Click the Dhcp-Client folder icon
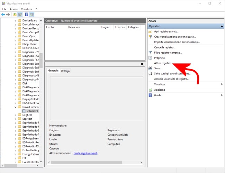Image resolution: width=225 pixels, height=173 pixels. pos(19,44)
